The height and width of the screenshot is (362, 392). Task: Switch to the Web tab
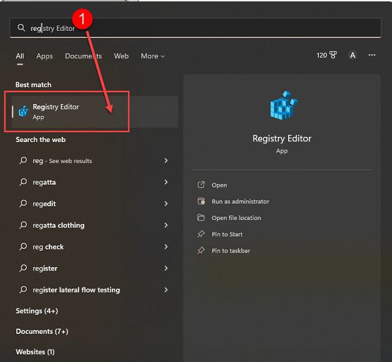coord(122,56)
